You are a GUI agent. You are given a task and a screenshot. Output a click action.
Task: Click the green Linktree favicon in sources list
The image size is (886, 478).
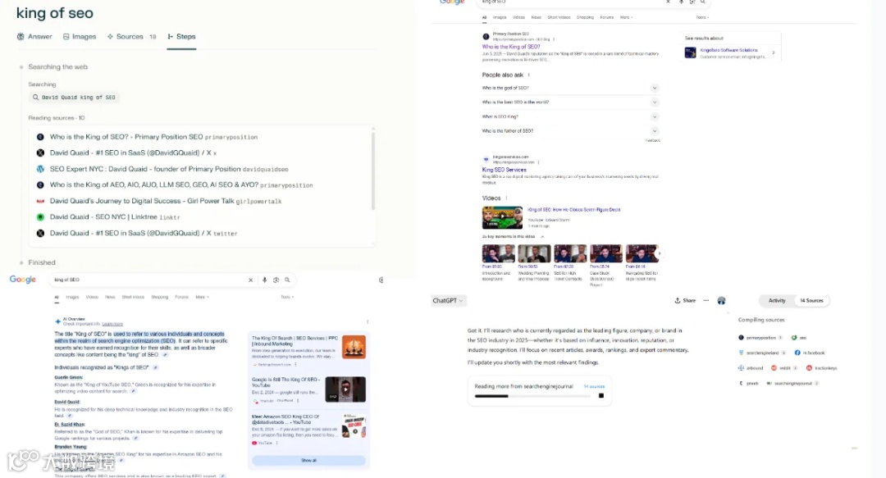coord(40,217)
